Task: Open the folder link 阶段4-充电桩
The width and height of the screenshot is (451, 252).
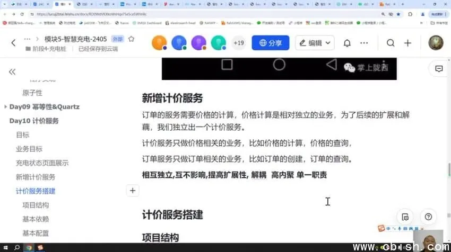Action: coord(46,49)
